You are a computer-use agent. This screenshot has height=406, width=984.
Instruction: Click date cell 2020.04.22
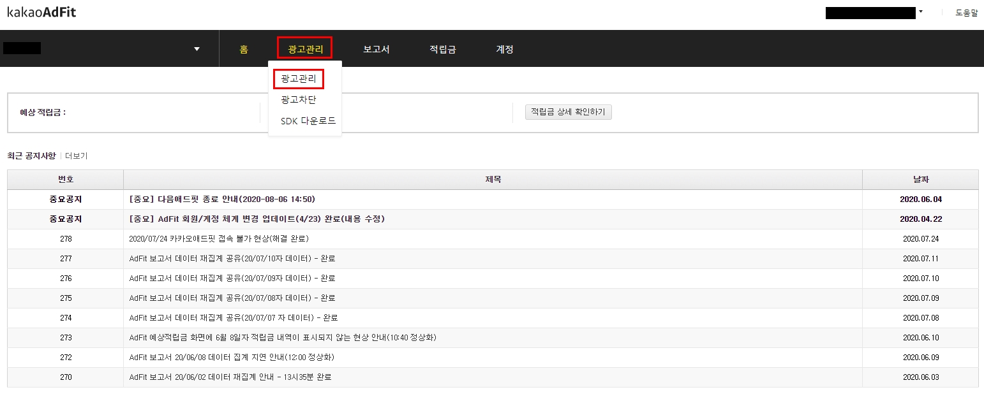(921, 219)
